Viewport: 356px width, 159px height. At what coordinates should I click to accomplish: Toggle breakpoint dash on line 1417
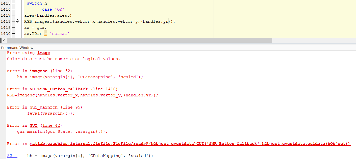pos(13,15)
